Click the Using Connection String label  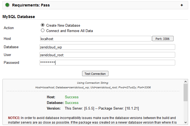pos(93,83)
